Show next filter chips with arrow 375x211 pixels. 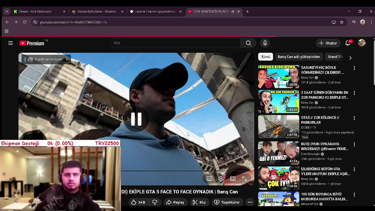click(350, 58)
